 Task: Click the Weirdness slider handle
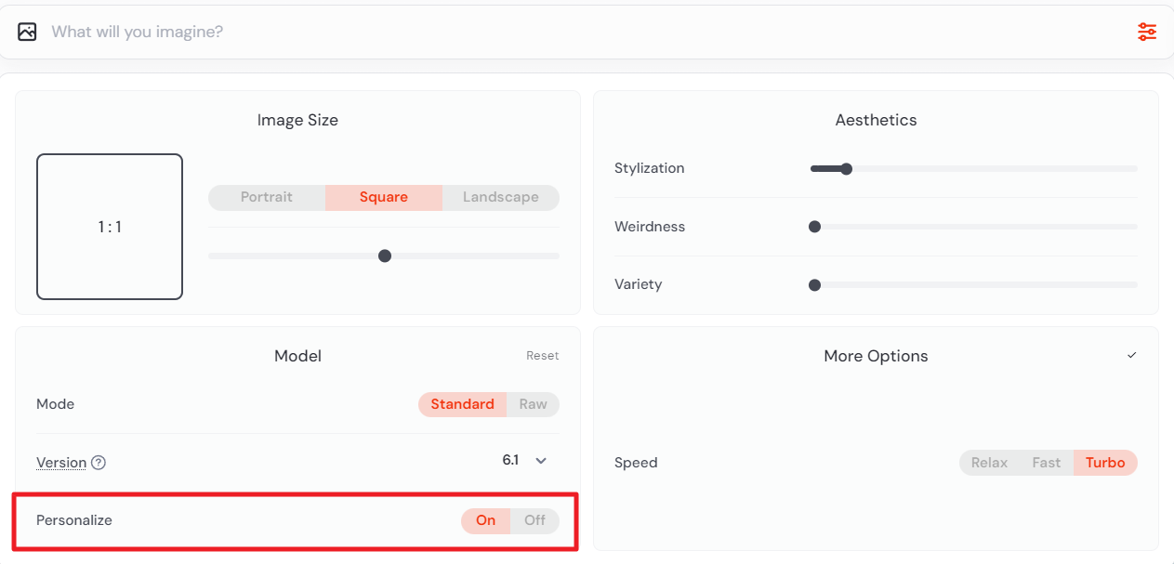815,227
